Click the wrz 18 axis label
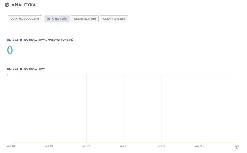Viewport: 247px width, 153px height. [x=11, y=146]
